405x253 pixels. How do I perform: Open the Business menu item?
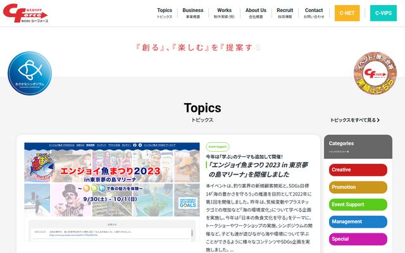click(x=193, y=13)
